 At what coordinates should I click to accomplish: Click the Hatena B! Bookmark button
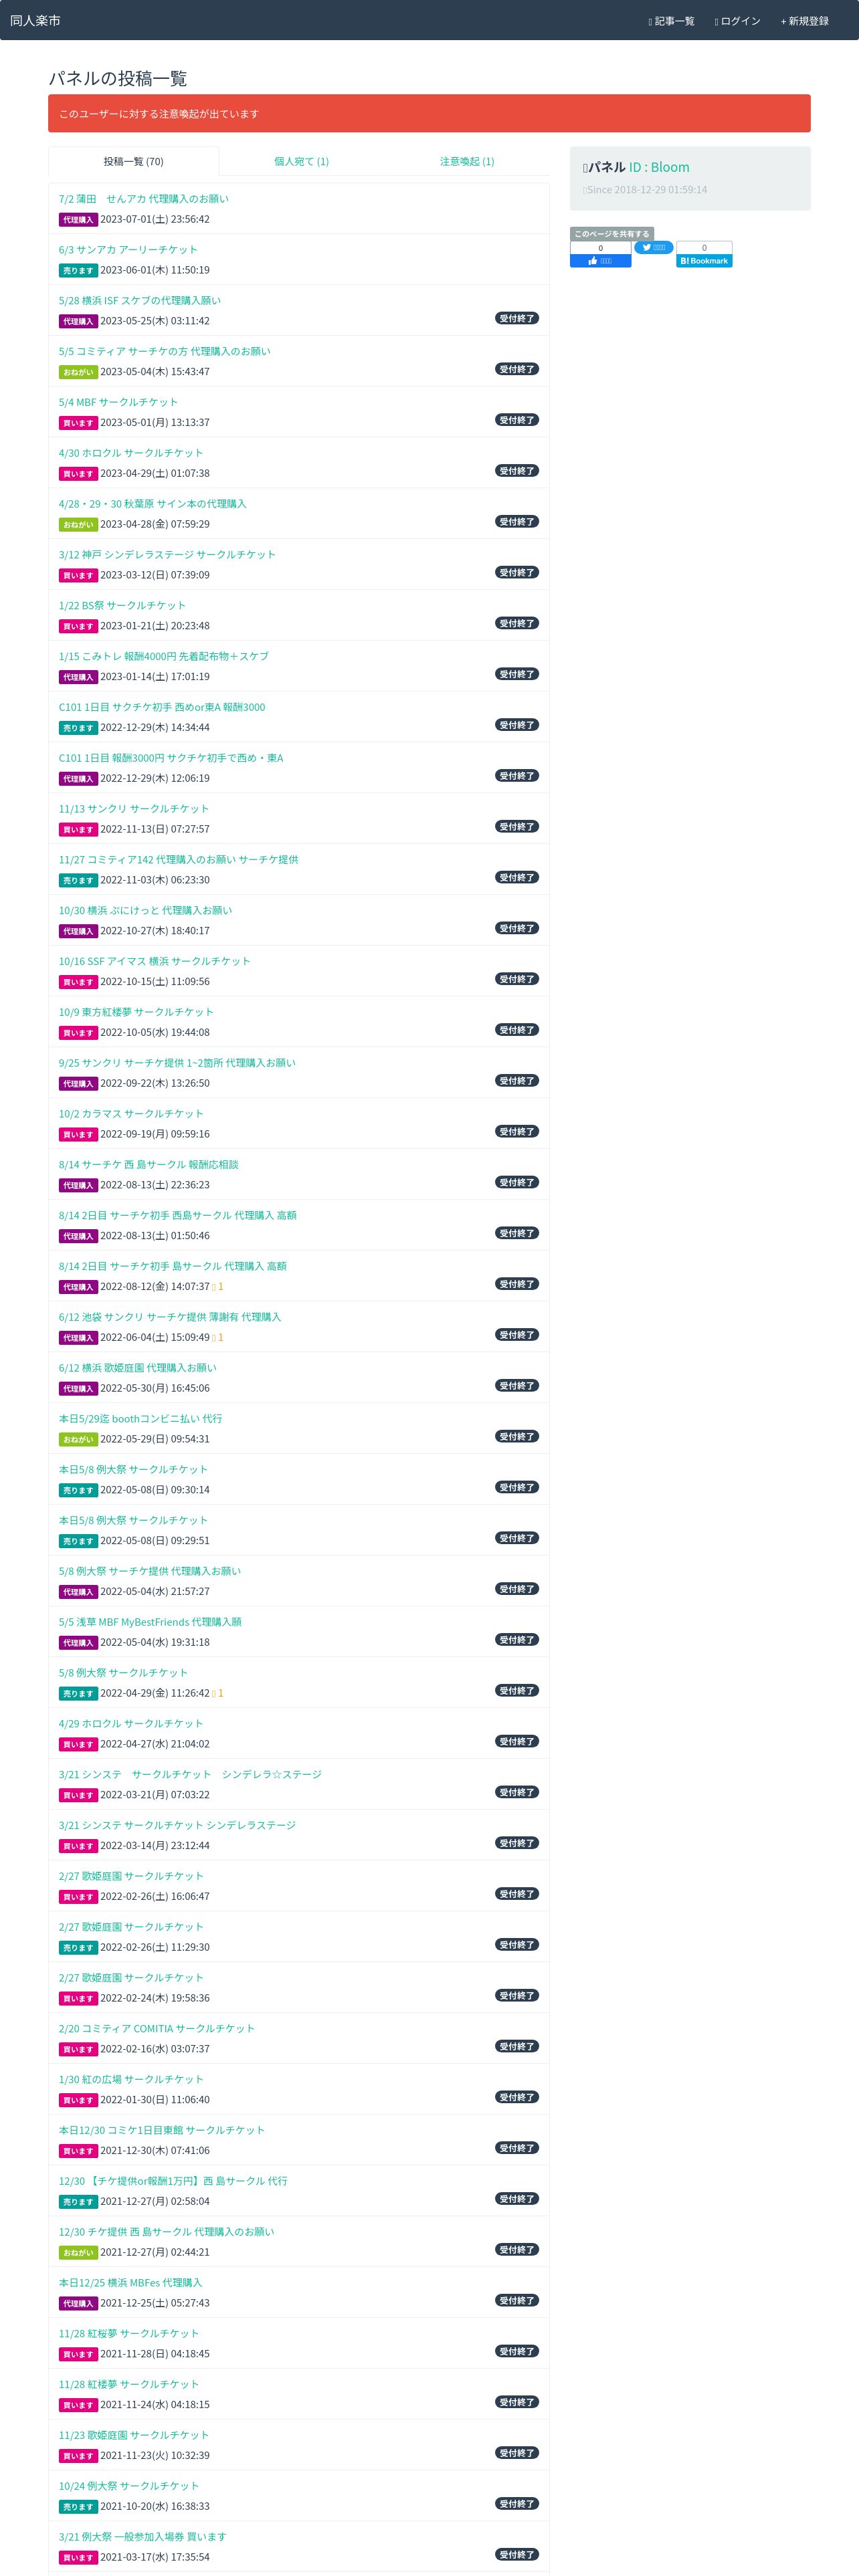tap(704, 261)
